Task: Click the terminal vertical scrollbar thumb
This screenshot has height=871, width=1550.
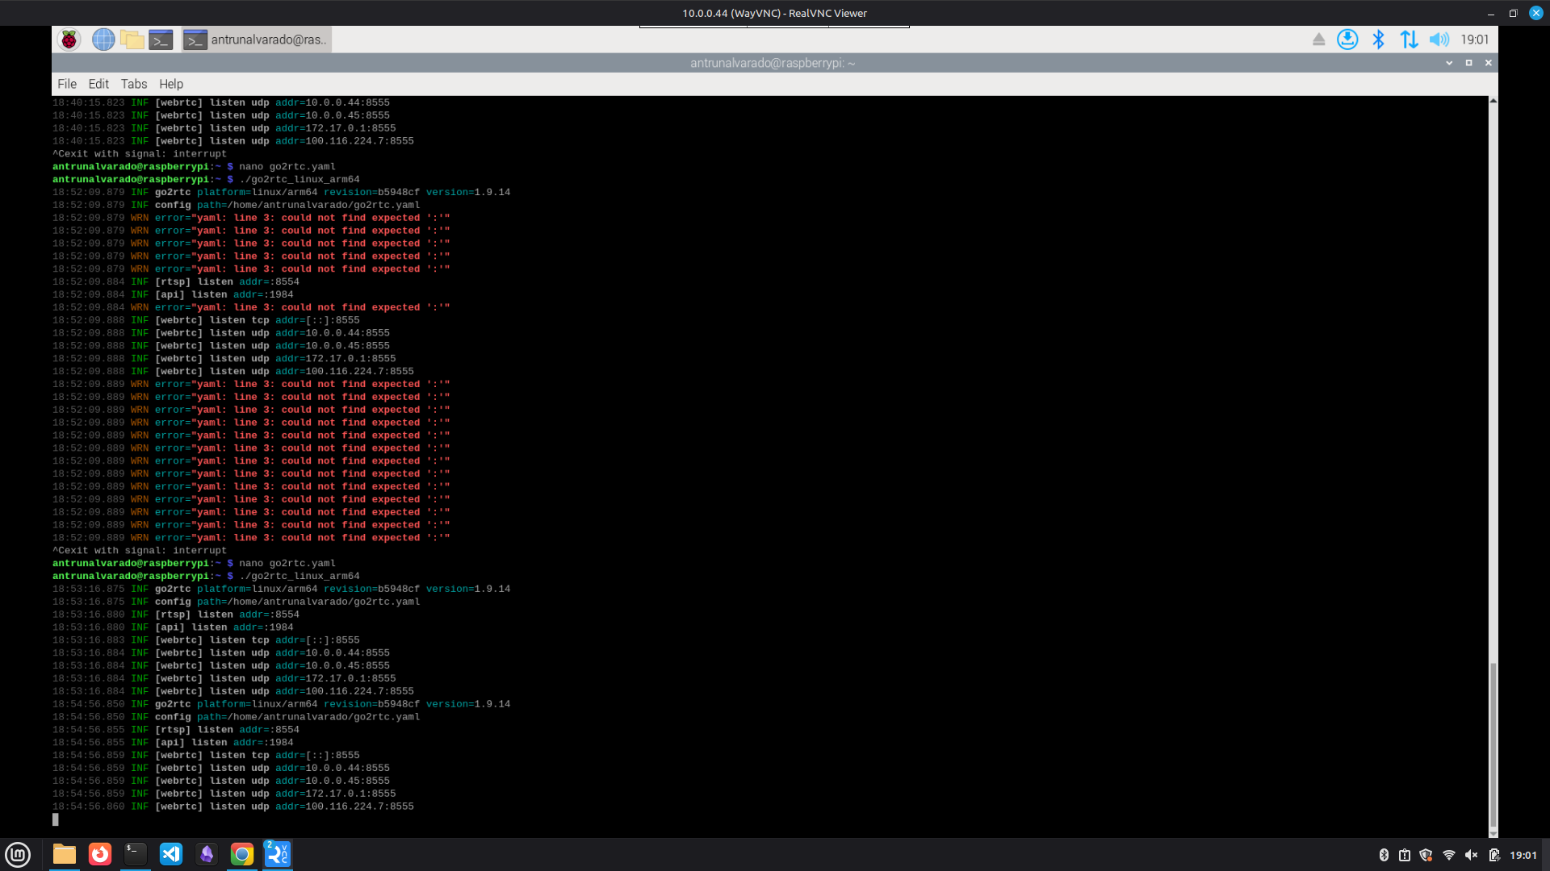Action: pos(1493,745)
